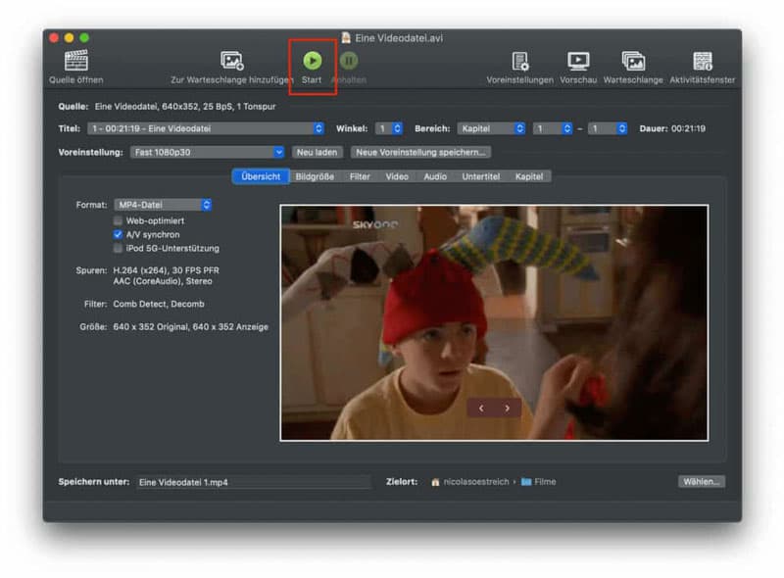Viewport: 784px width, 578px height.
Task: Open the end chapter dropdown
Action: point(607,128)
